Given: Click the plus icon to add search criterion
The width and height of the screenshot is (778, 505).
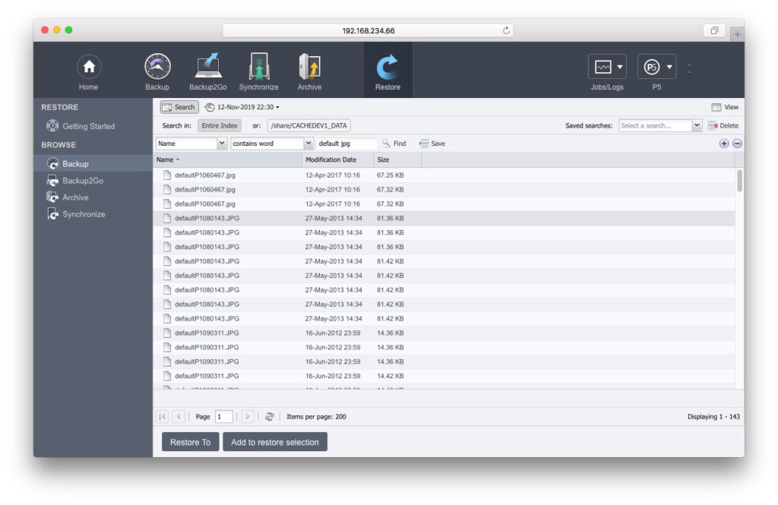Looking at the screenshot, I should [x=724, y=144].
